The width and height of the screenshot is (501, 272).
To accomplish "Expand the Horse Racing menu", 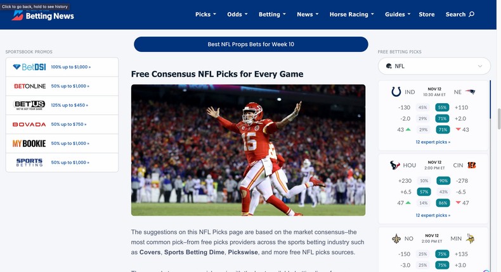I will pos(352,15).
